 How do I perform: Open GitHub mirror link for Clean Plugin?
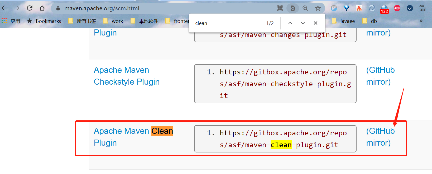click(x=380, y=137)
